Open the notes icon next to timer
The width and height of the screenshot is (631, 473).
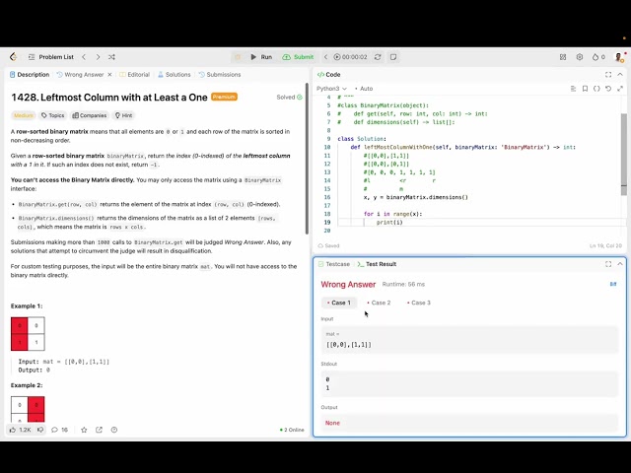point(393,57)
